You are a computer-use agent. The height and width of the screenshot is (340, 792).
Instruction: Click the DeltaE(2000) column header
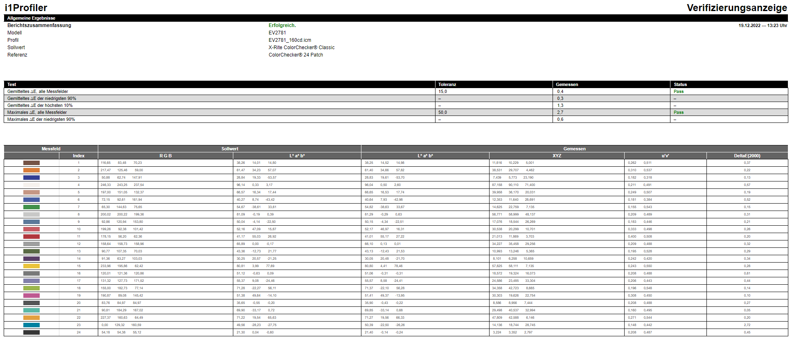click(x=747, y=156)
